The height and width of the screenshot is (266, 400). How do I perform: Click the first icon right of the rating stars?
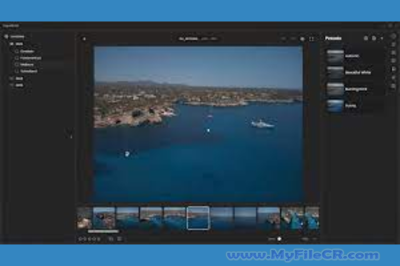point(111,239)
